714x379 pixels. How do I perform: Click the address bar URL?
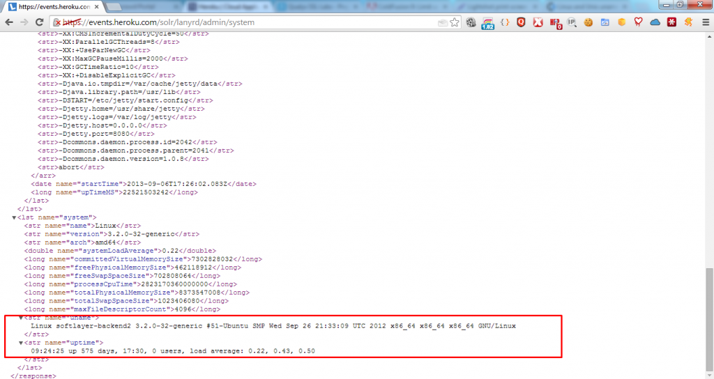pos(158,22)
